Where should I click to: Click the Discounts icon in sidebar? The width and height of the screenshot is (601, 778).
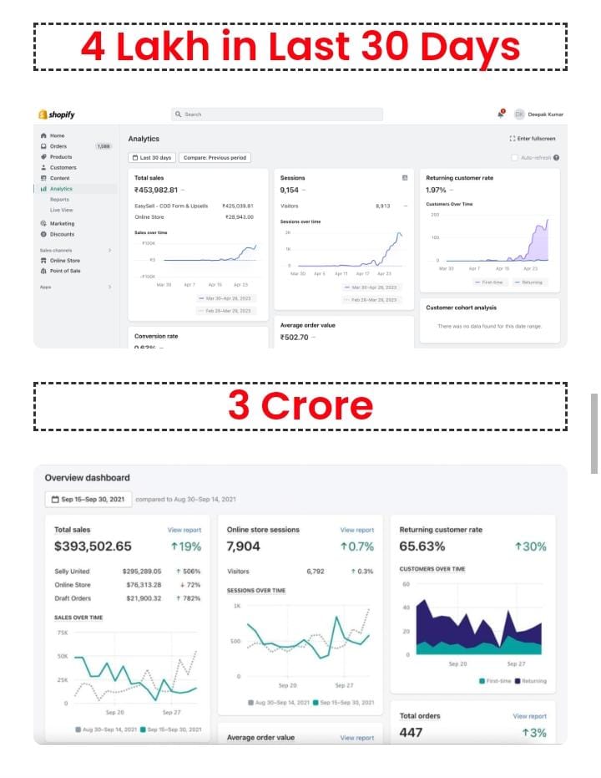click(43, 234)
